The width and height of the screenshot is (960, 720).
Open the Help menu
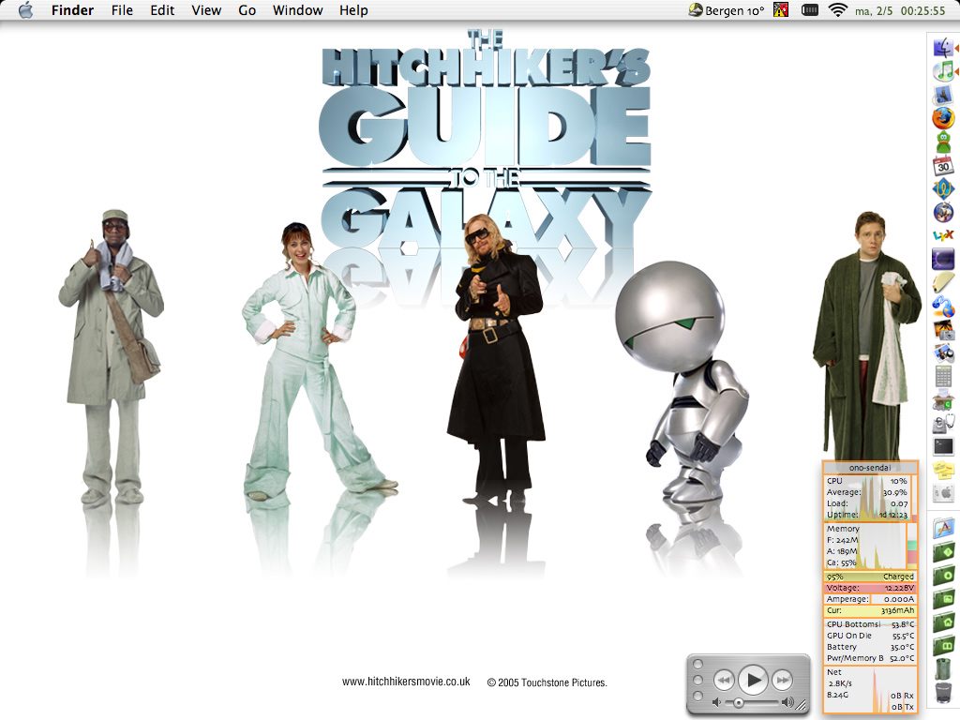tap(353, 10)
